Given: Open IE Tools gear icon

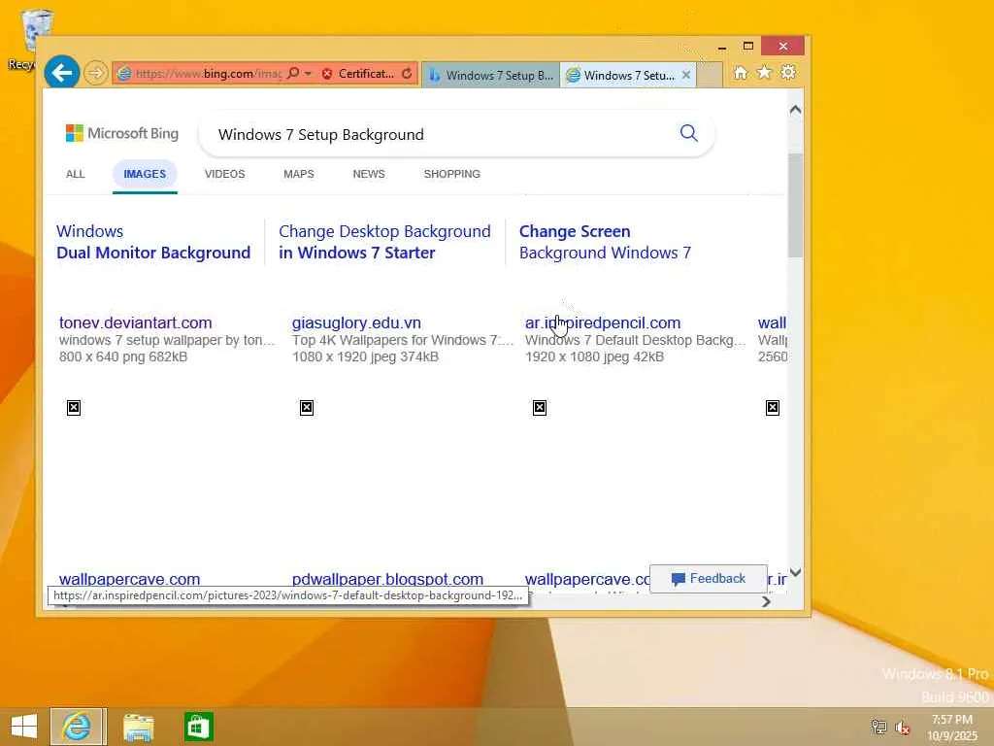Looking at the screenshot, I should [x=788, y=72].
